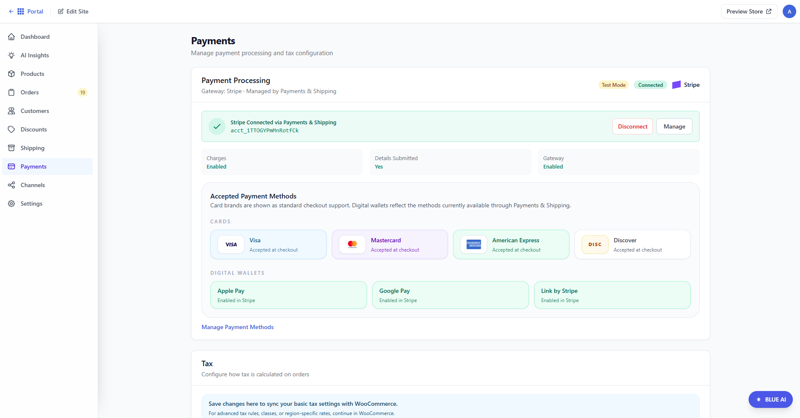Click the Payment Processing heading
The image size is (800, 418).
(236, 80)
